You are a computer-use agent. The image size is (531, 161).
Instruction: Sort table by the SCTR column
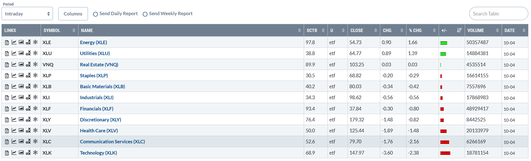click(315, 30)
